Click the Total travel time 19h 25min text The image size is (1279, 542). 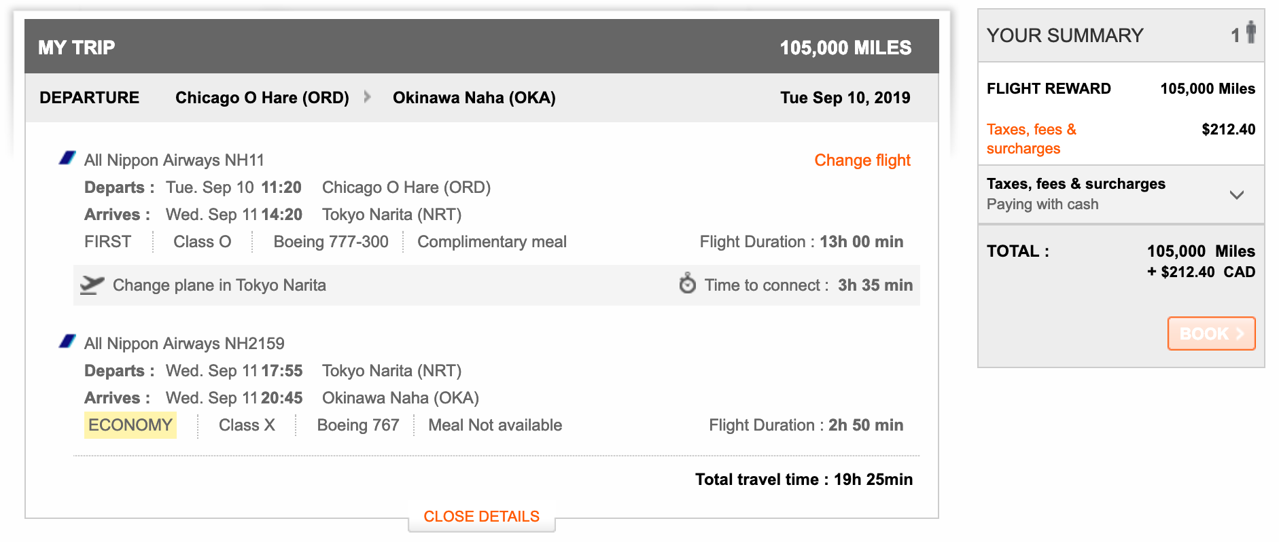(x=803, y=480)
